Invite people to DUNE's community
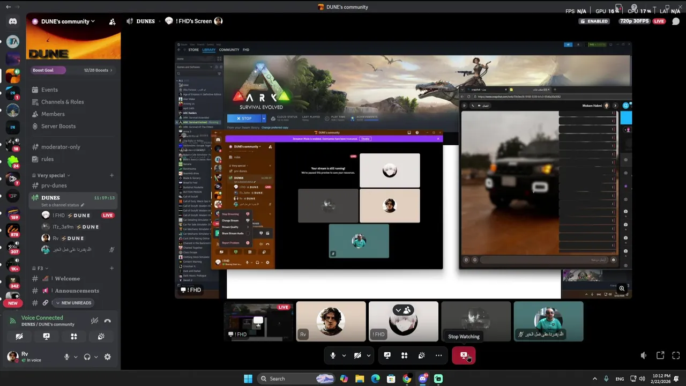Image resolution: width=686 pixels, height=386 pixels. tap(112, 21)
